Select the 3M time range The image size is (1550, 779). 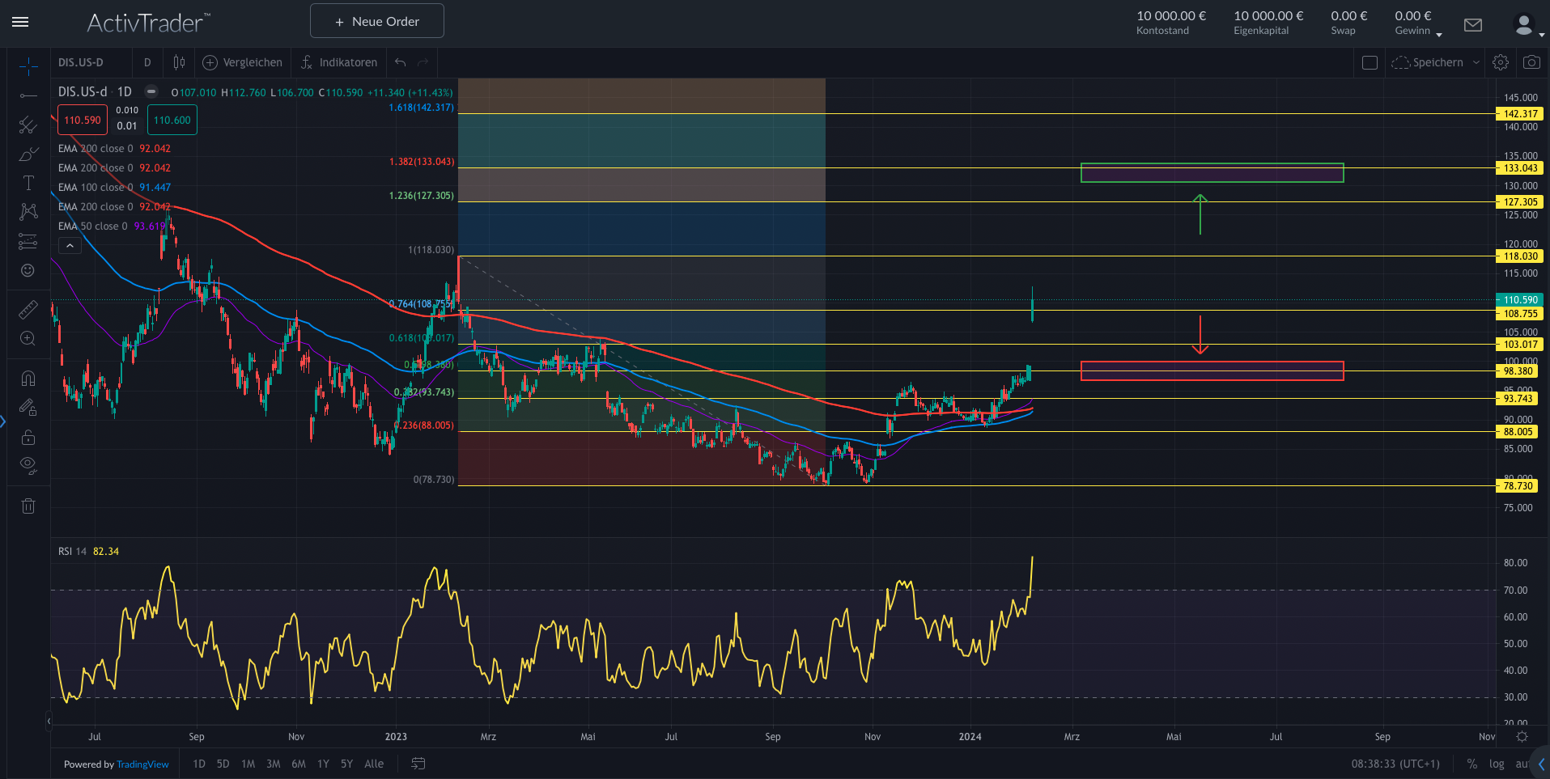(274, 764)
